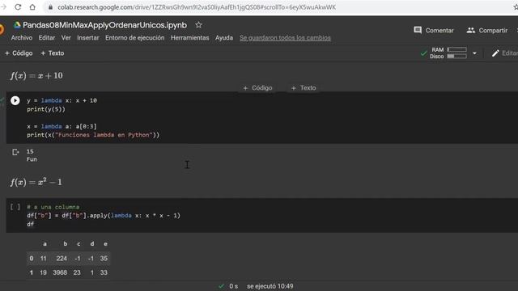Open the Insertar menu

tap(88, 38)
